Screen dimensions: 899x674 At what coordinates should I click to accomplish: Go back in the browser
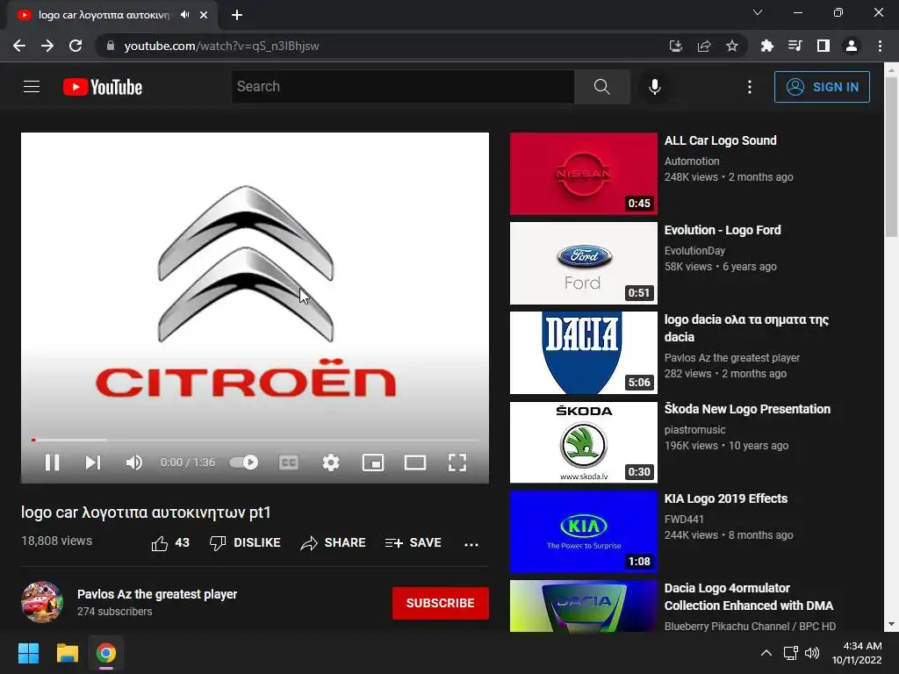point(19,46)
